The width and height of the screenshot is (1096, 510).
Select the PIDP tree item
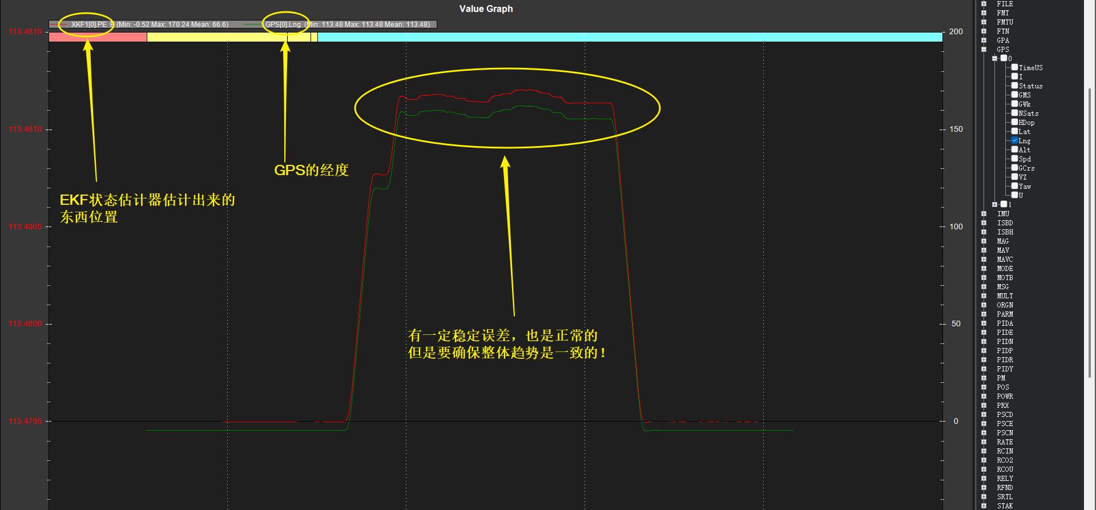coord(1005,351)
